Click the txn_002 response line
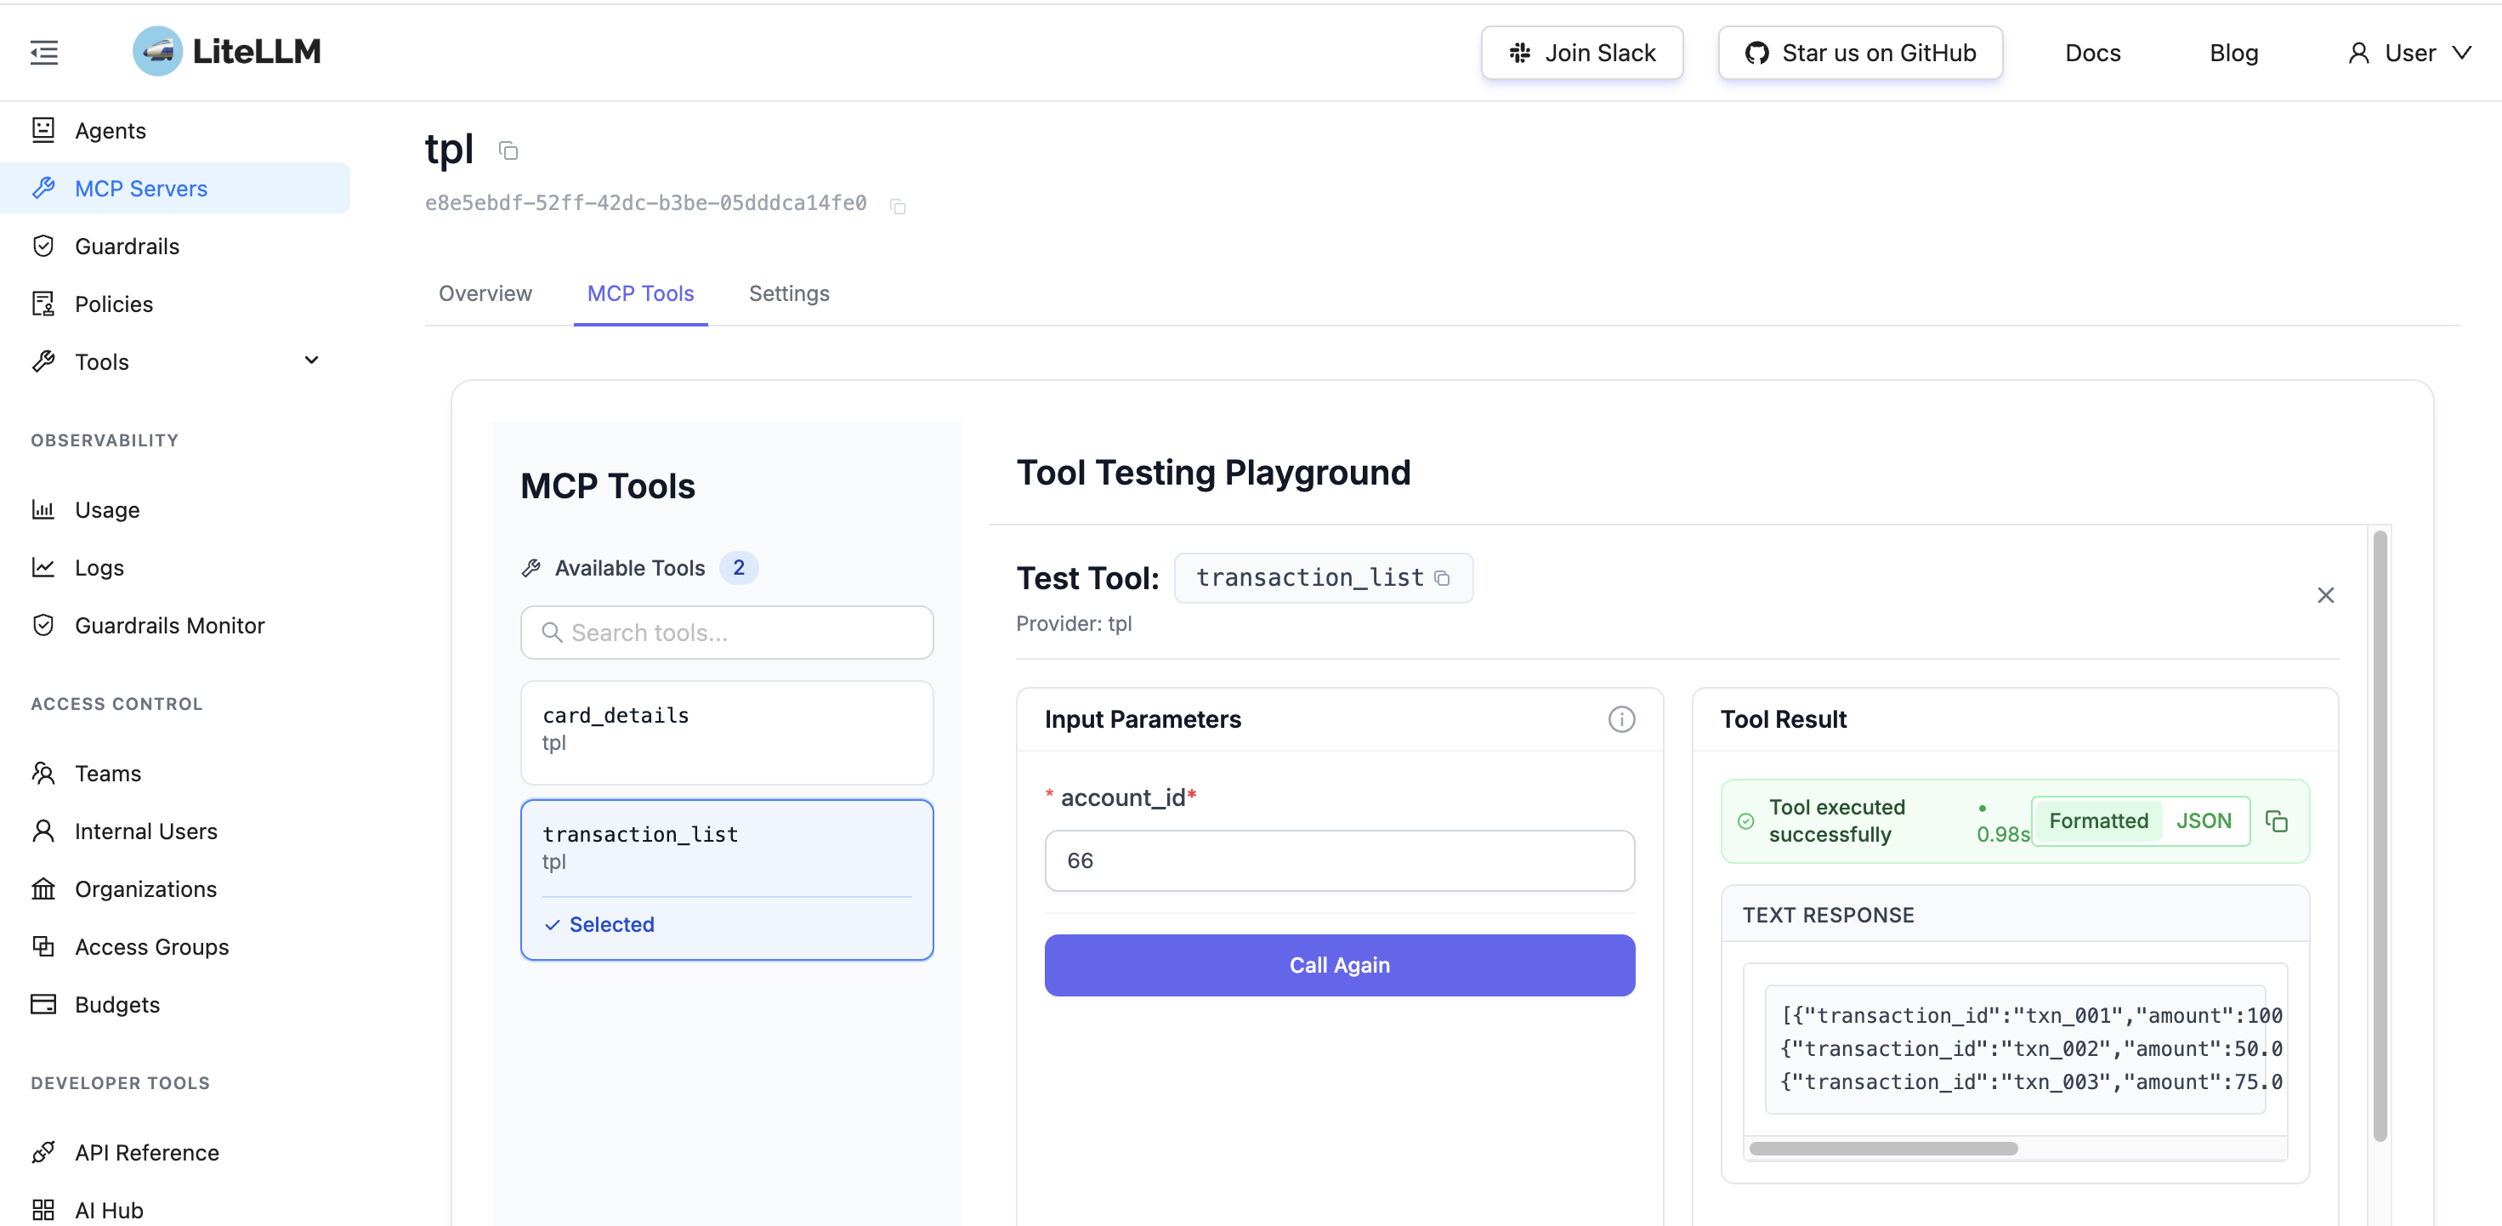2502x1226 pixels. point(2031,1048)
